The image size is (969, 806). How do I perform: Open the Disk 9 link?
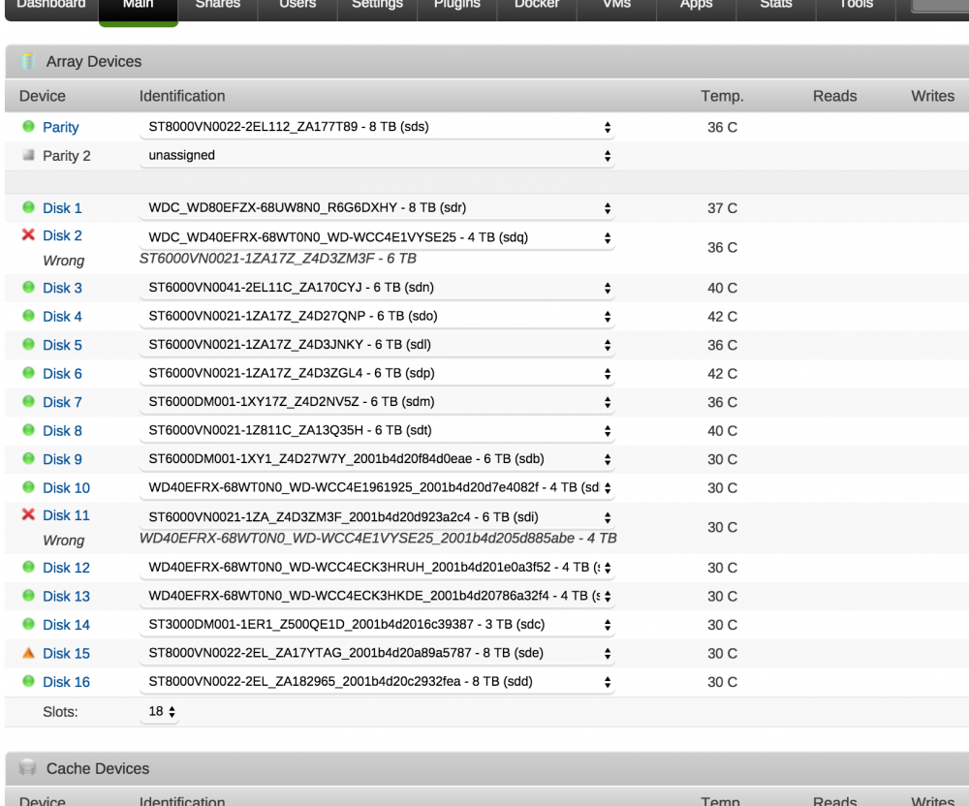click(x=62, y=459)
